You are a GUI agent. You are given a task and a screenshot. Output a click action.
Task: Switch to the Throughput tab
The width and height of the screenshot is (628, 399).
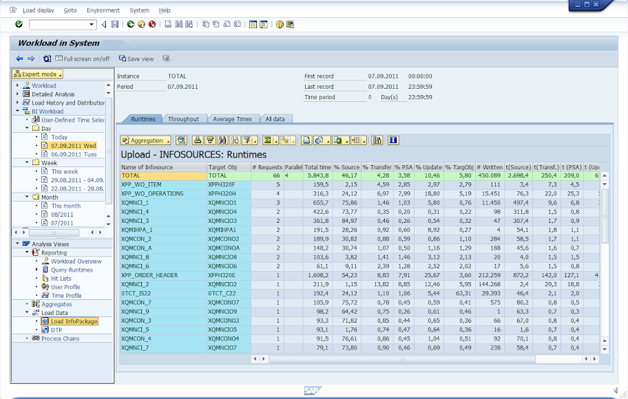183,119
